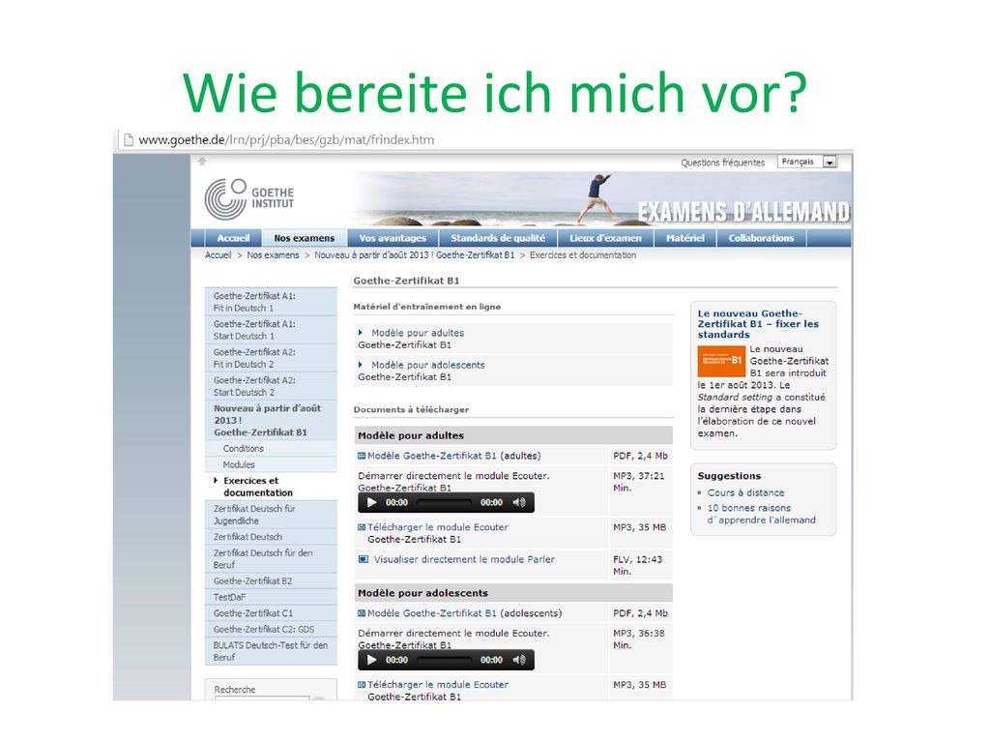Click the page icon in address bar
The width and height of the screenshot is (990, 743).
pyautogui.click(x=129, y=139)
